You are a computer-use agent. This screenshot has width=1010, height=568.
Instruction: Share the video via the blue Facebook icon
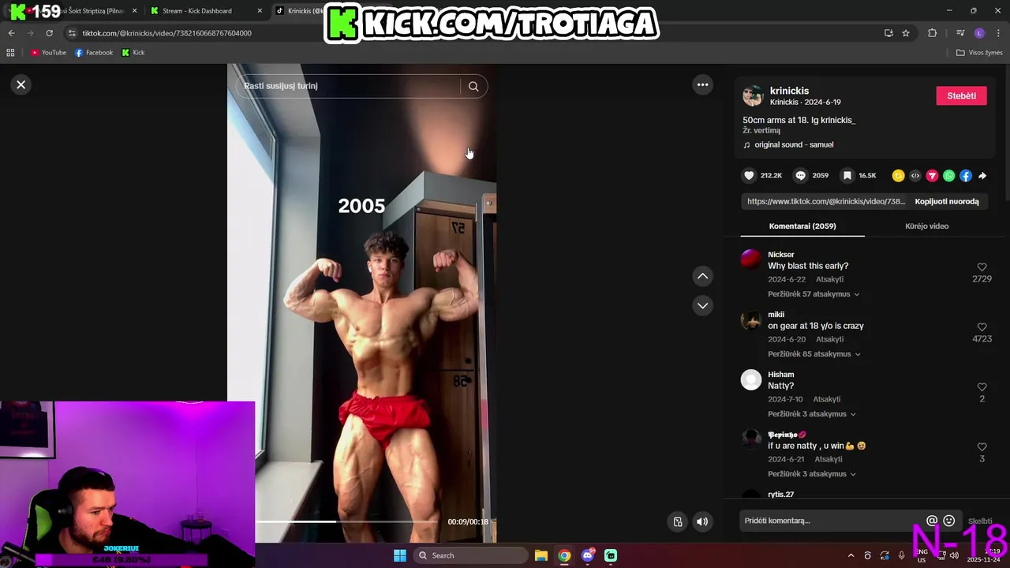(966, 176)
